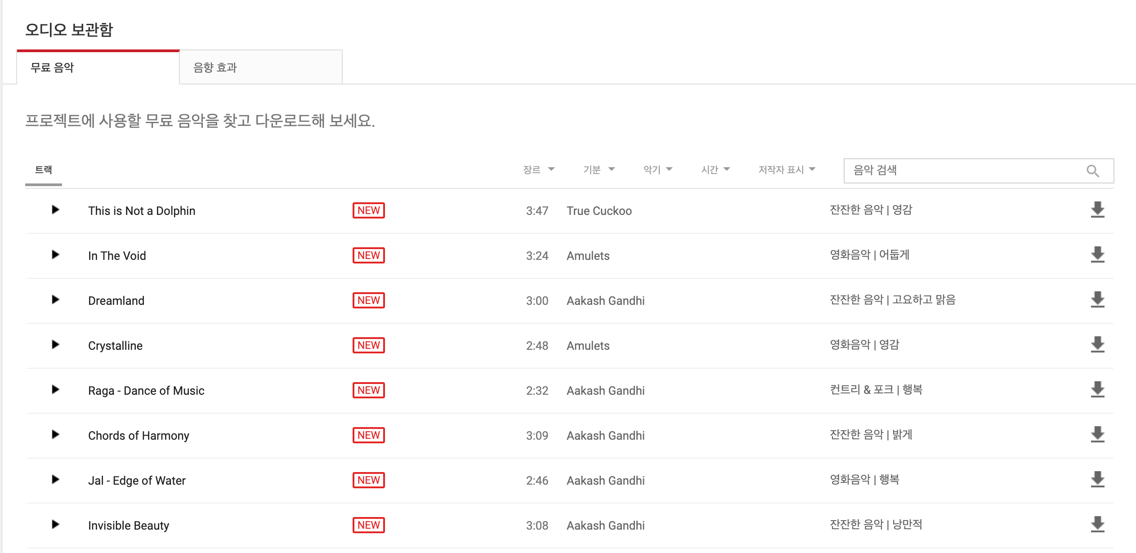Expand the 저작자 표시 attribution filter

point(787,170)
